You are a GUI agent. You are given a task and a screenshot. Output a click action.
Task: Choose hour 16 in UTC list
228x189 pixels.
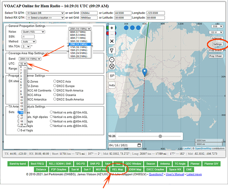pos(22,115)
